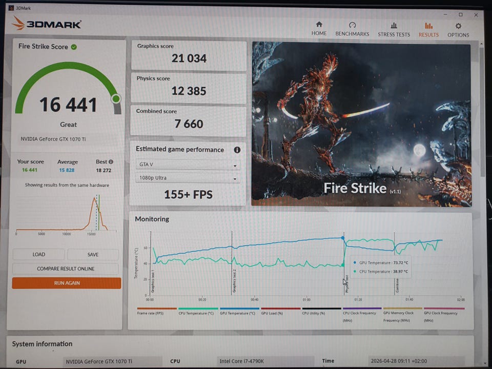Expand the 1080p Ultra resolution dropdown
Viewport: 492px width, 369px height.
[188, 178]
